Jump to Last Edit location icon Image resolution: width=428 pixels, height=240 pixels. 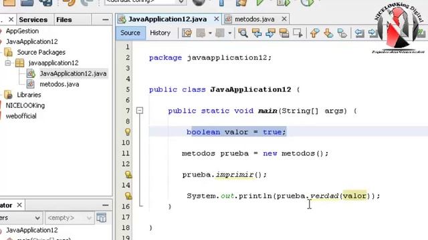click(x=187, y=33)
